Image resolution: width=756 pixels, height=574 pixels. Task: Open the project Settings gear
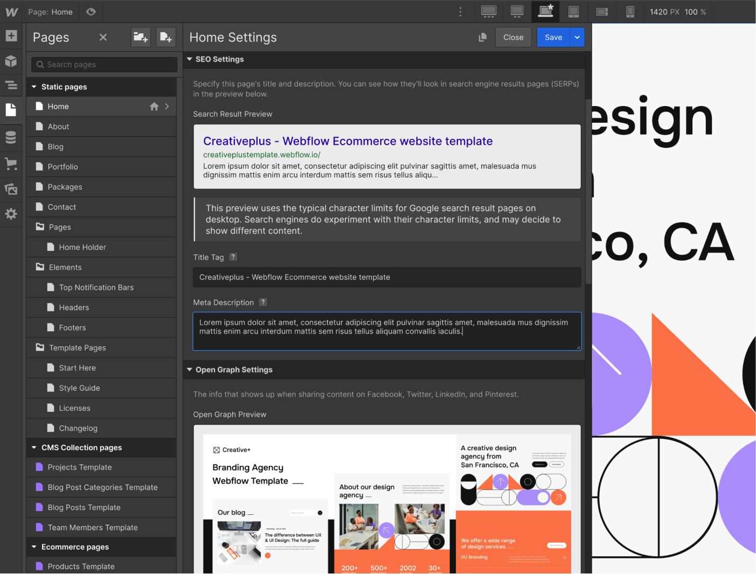11,214
